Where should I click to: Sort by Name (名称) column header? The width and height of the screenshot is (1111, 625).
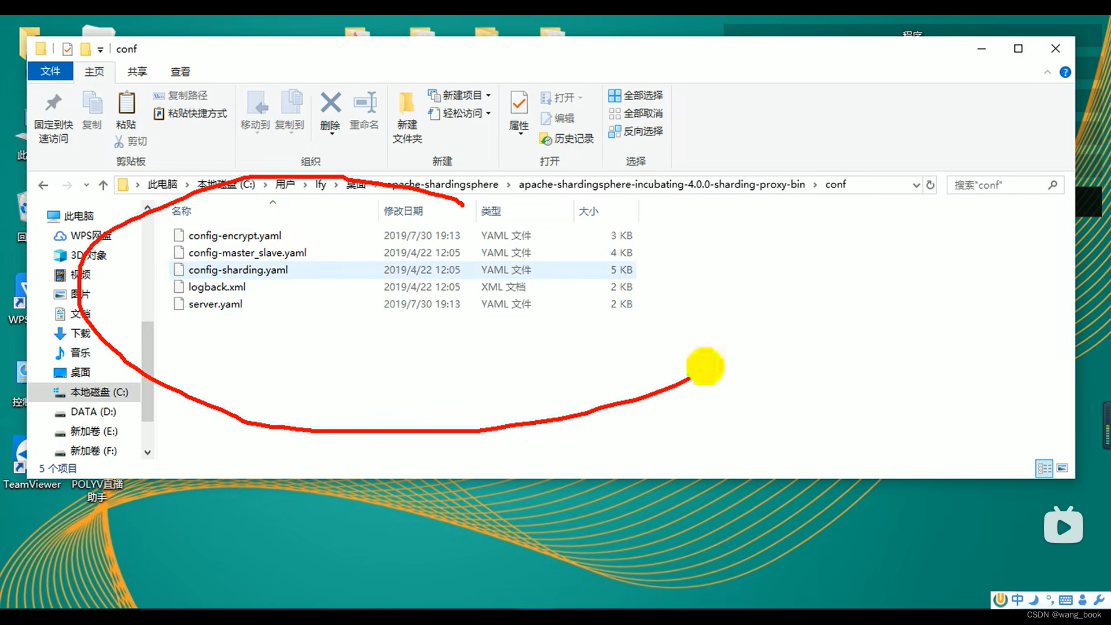(181, 211)
